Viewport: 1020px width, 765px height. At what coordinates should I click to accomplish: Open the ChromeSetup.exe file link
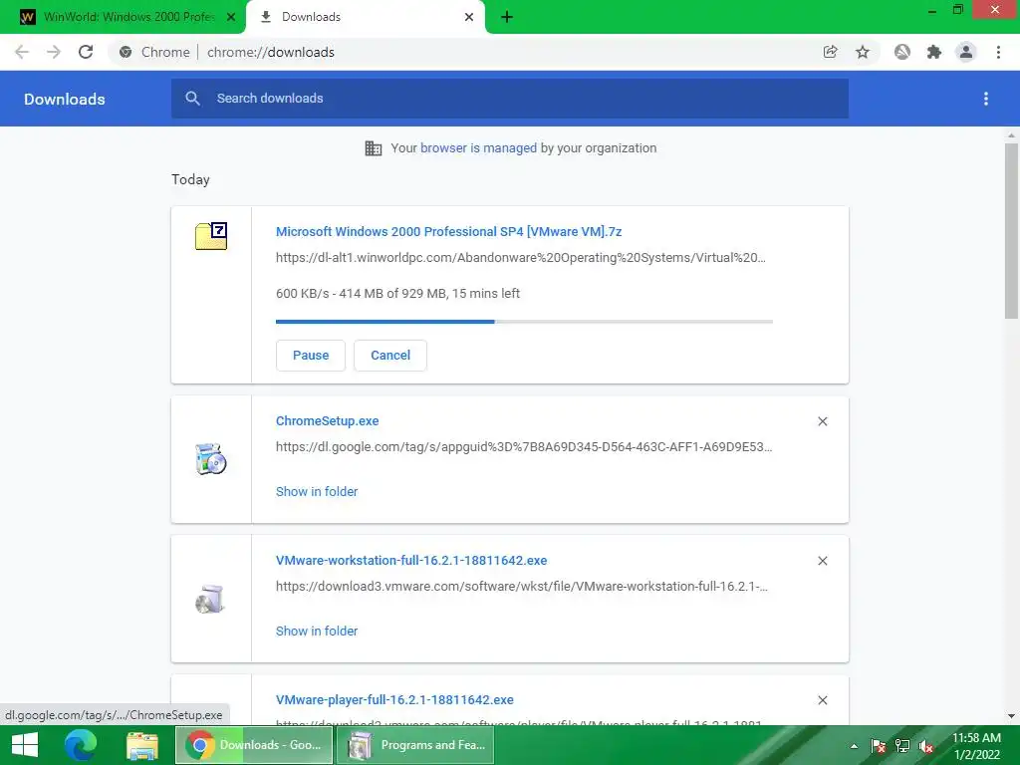(327, 421)
